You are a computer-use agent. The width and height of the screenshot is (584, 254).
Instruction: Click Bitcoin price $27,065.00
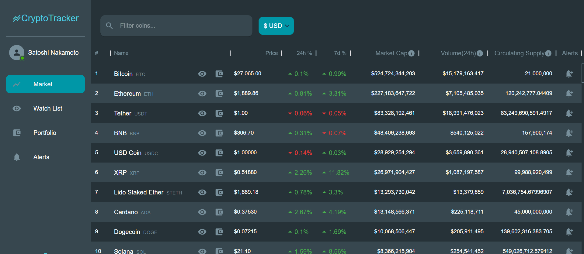[x=248, y=74]
